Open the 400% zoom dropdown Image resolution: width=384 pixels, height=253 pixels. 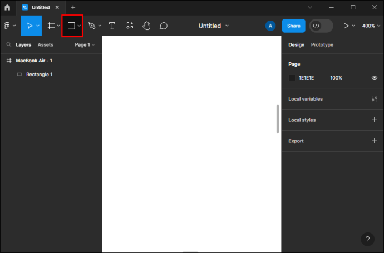371,26
